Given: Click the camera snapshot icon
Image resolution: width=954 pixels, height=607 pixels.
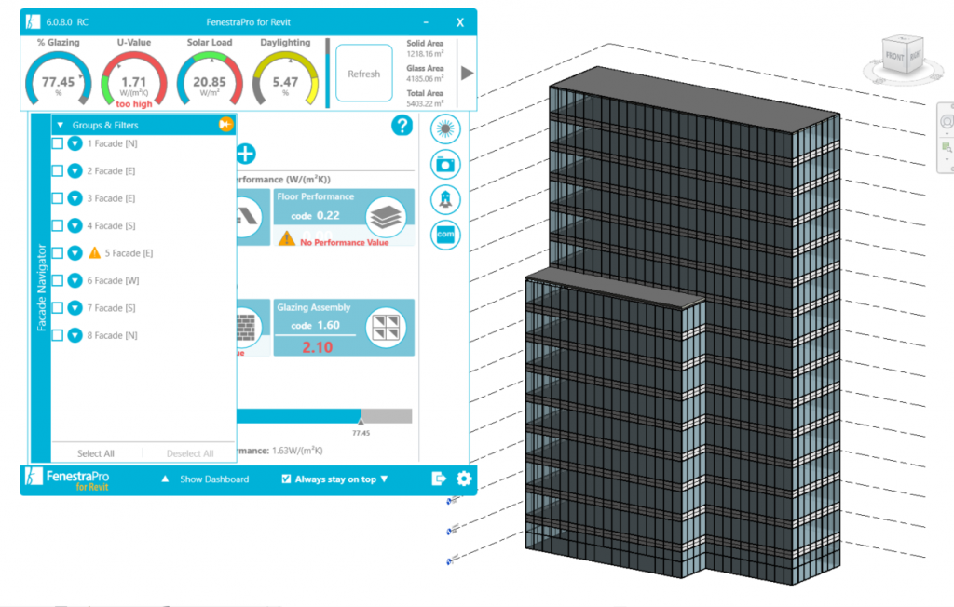Looking at the screenshot, I should tap(445, 164).
